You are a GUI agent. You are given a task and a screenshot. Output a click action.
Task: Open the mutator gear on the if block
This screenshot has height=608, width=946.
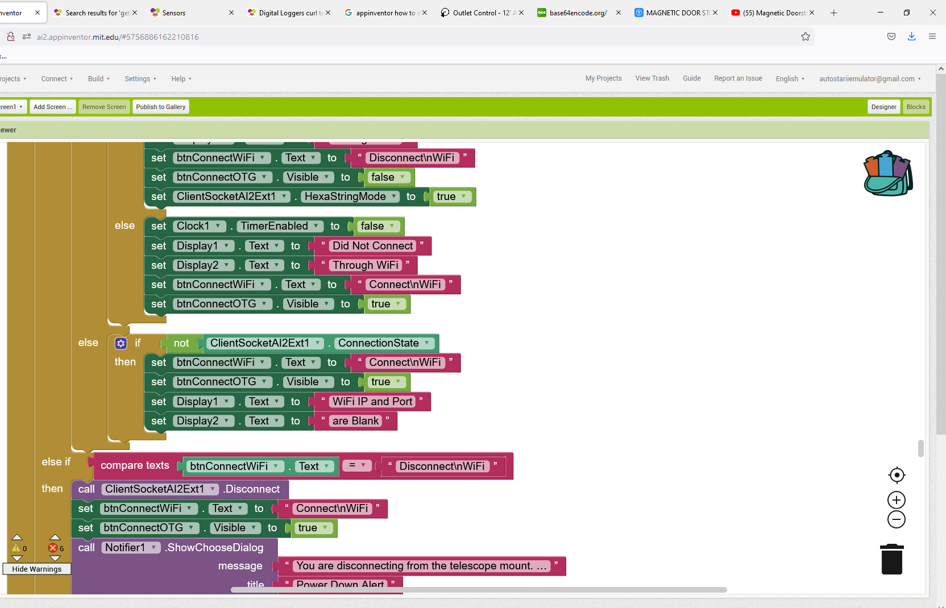(121, 343)
